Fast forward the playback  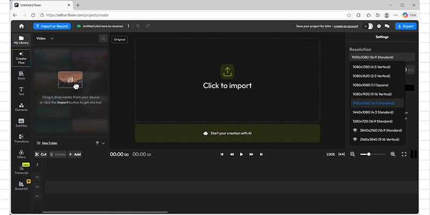(251, 154)
